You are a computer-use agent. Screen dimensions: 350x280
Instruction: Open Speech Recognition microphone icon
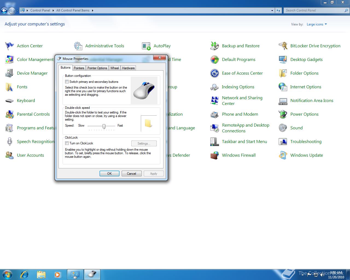pos(10,142)
